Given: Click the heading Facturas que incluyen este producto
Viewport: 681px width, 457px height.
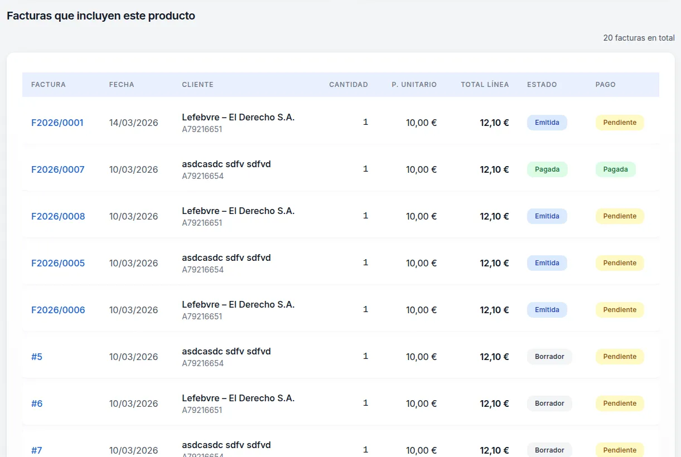Looking at the screenshot, I should (x=100, y=16).
